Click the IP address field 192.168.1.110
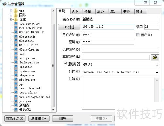Image resolution: width=164 pixels, height=126 pixels. (108, 27)
